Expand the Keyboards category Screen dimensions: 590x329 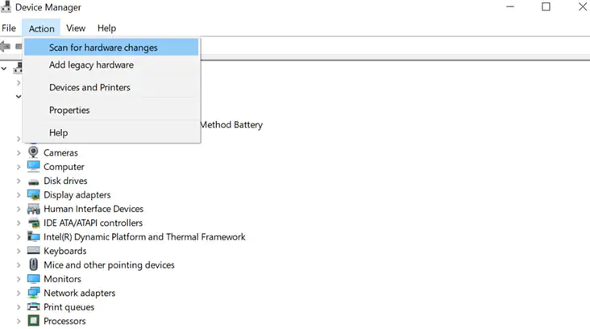[x=18, y=251]
